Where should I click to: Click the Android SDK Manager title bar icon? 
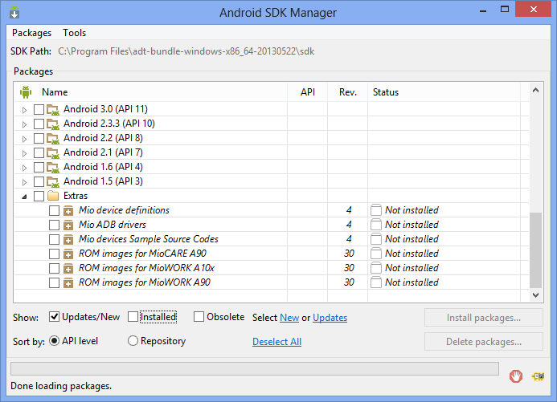click(14, 12)
